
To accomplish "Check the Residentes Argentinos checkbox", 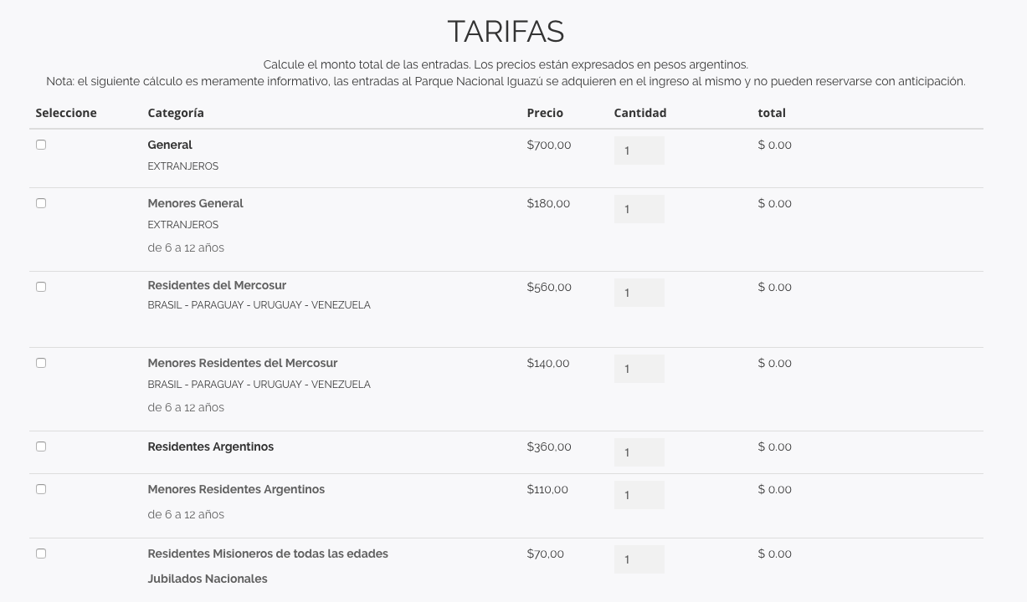I will [41, 446].
